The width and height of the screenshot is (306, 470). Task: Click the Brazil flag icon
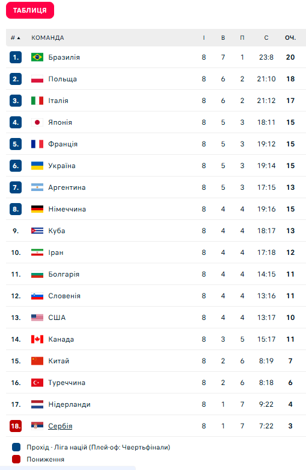point(37,57)
